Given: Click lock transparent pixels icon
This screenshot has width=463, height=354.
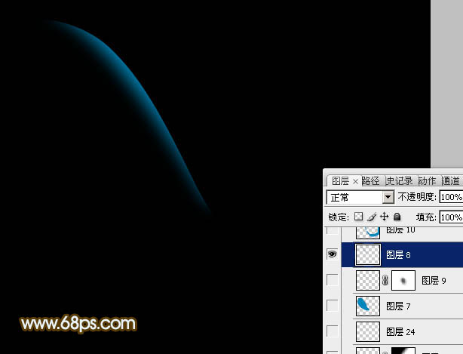Looking at the screenshot, I should click(359, 217).
